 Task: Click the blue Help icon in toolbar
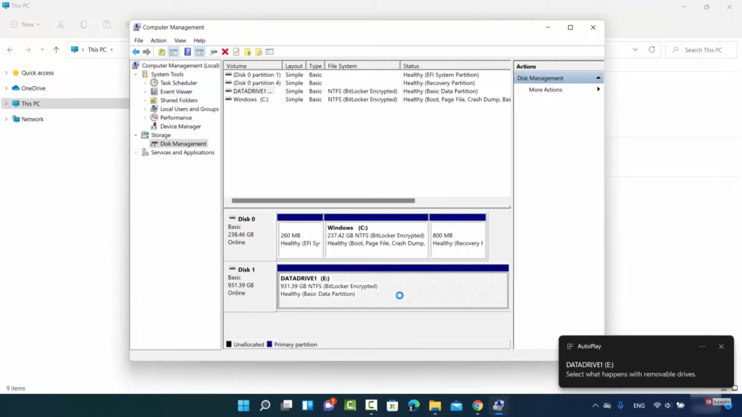(x=187, y=52)
